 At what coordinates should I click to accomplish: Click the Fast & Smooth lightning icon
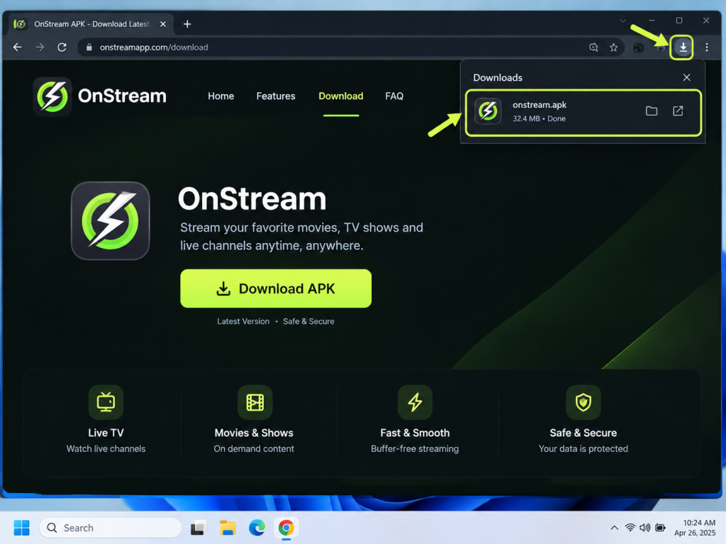pyautogui.click(x=415, y=402)
